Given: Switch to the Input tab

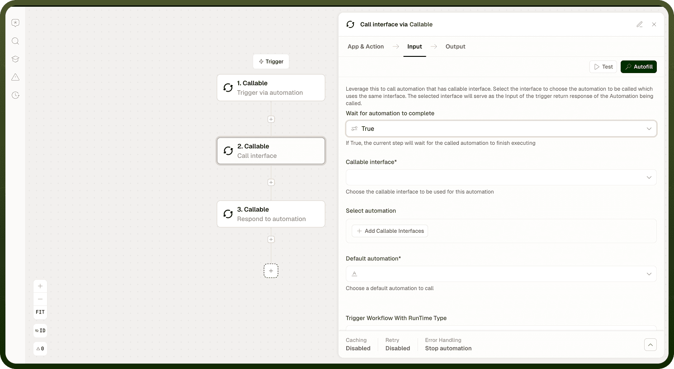Looking at the screenshot, I should pos(415,46).
